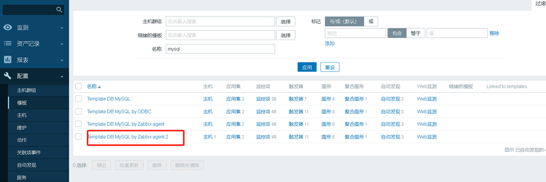Click the search magnifier icon in sidebar
The image size is (546, 182).
click(x=59, y=10)
